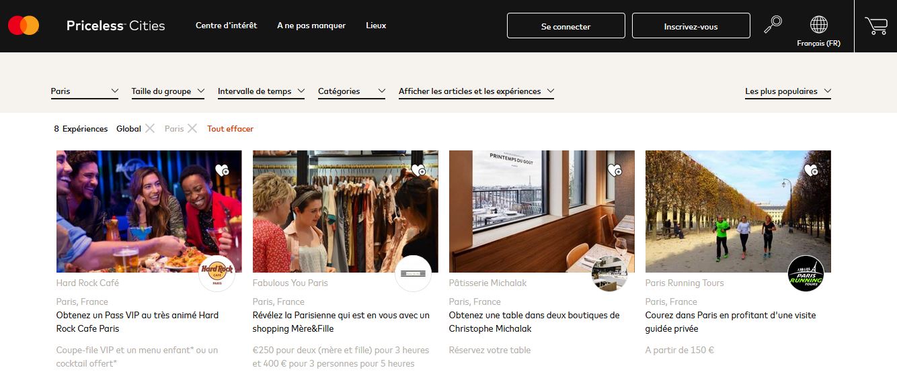Click Tout effacer link
The height and width of the screenshot is (374, 897).
[230, 128]
